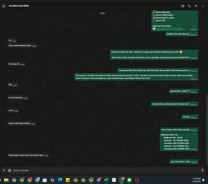The width and height of the screenshot is (208, 184).
Task: Open Microsoft Edge from the taskbar
Action: coord(60,180)
